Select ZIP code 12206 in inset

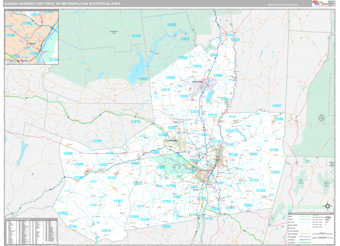coord(27,23)
